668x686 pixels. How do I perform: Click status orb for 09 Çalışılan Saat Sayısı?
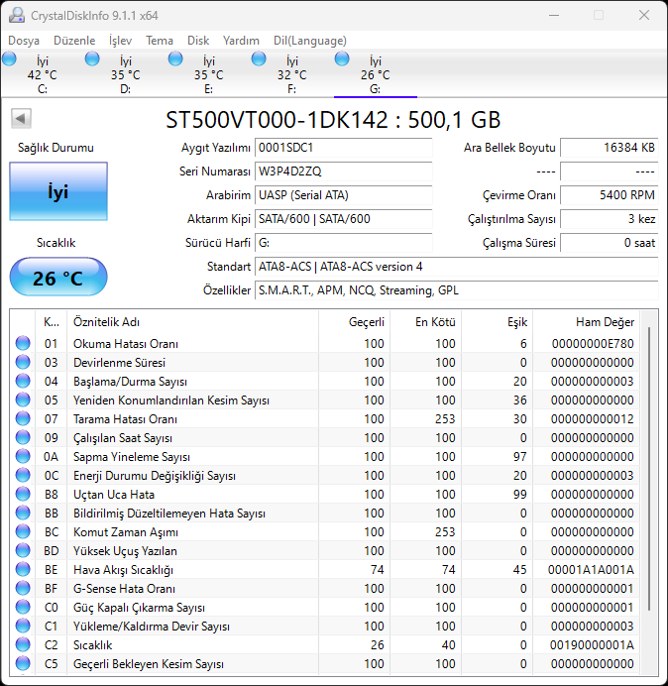(23, 437)
